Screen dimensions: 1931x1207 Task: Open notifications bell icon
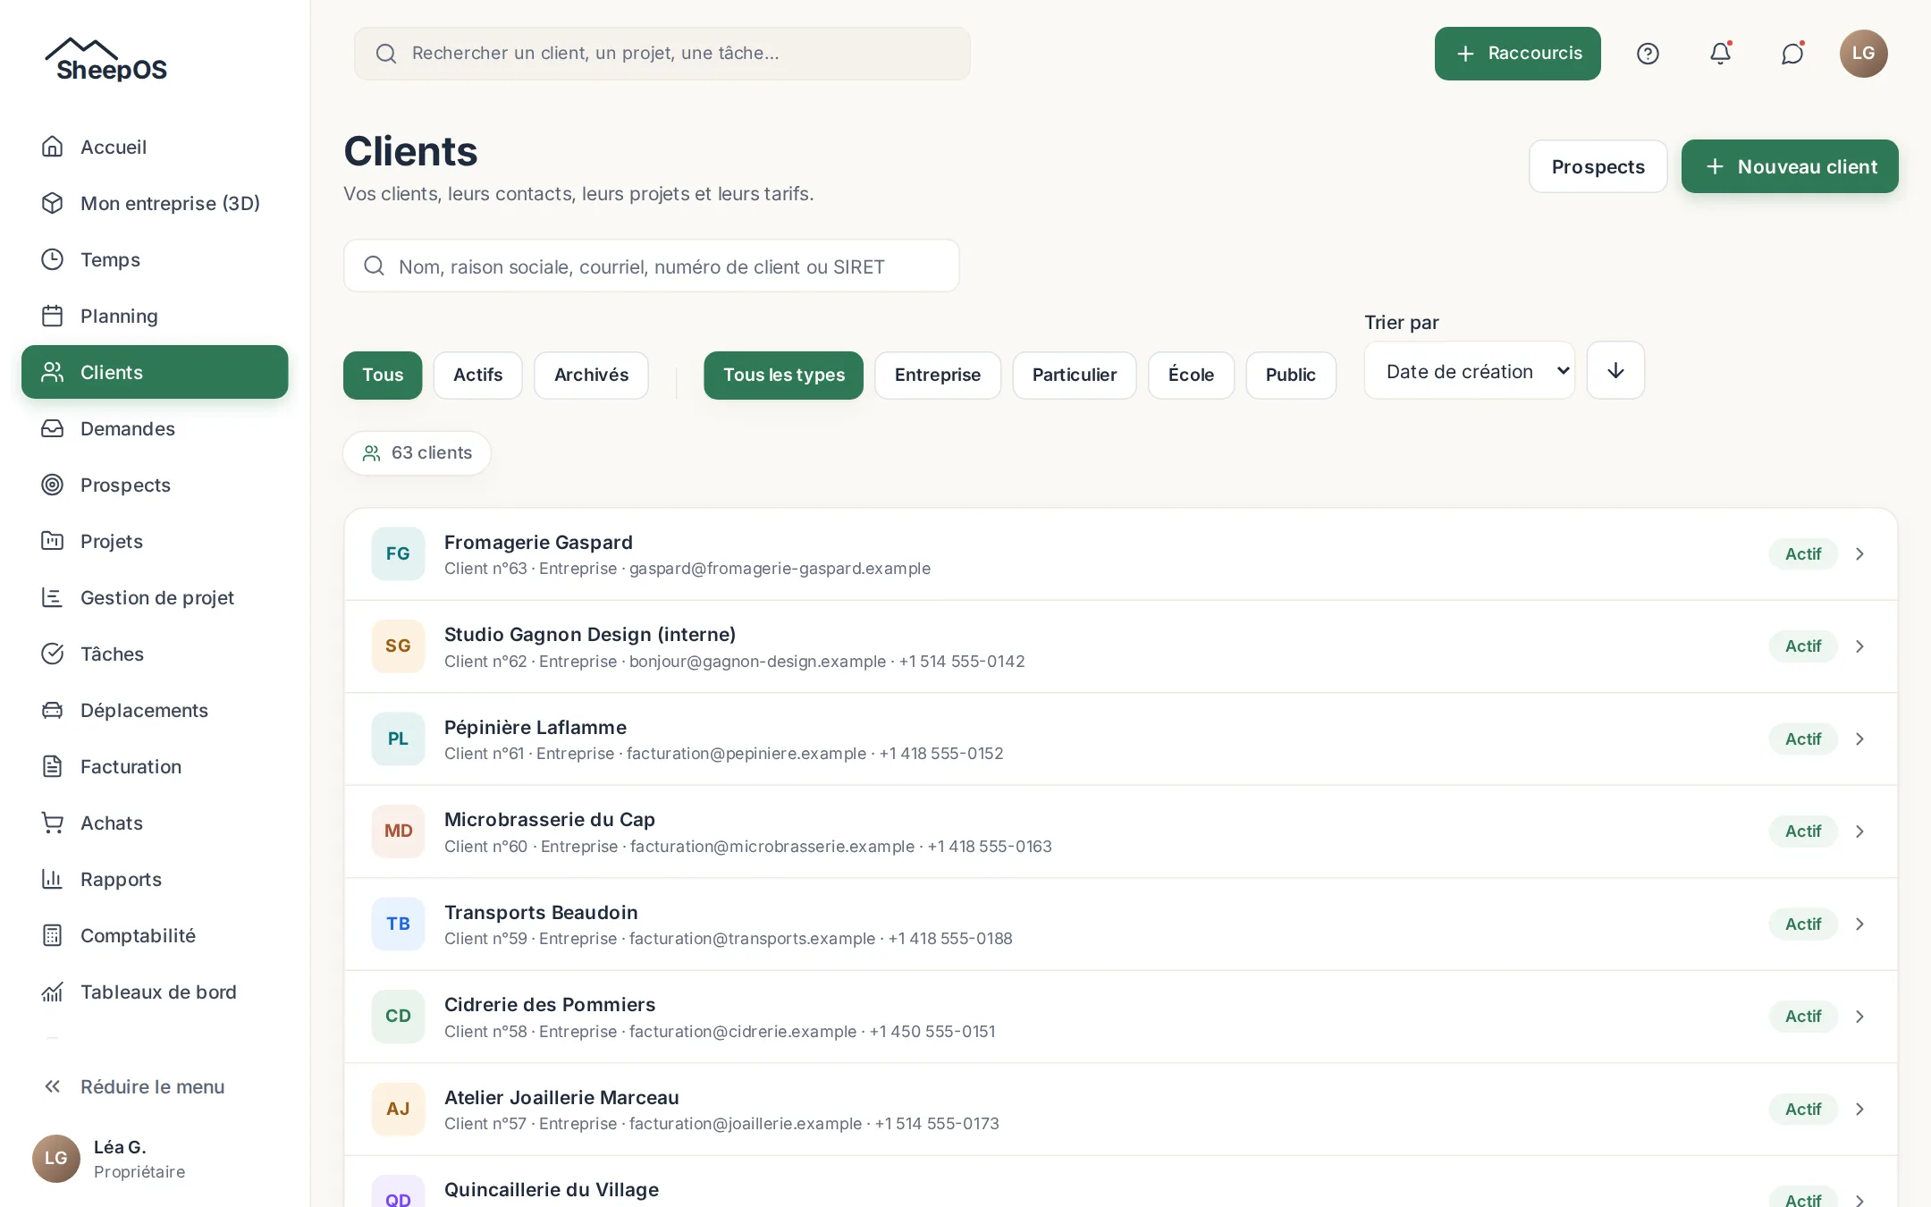coord(1720,54)
